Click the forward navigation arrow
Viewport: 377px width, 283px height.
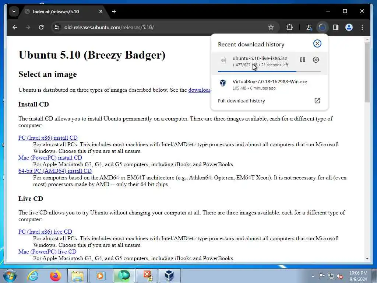[28, 27]
